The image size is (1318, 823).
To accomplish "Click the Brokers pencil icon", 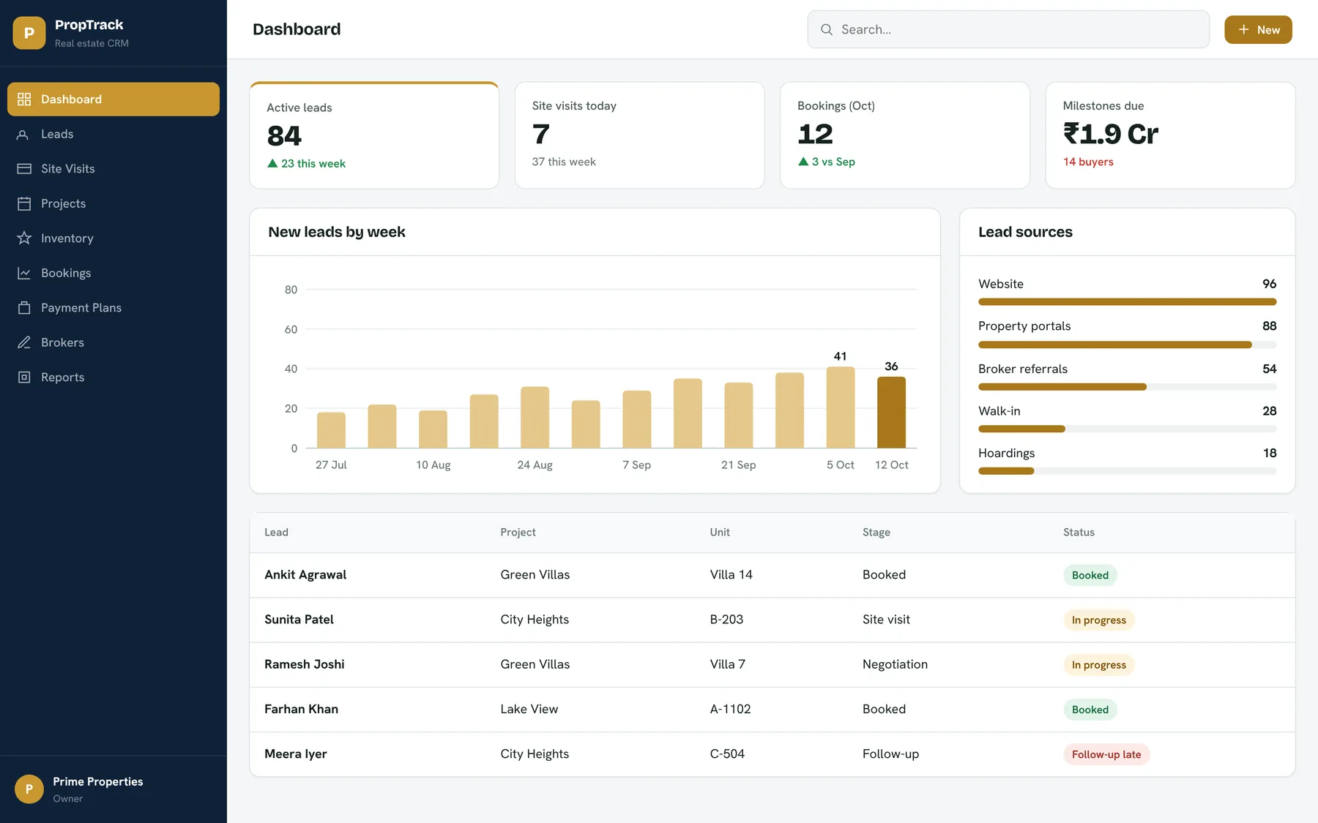I will 24,342.
